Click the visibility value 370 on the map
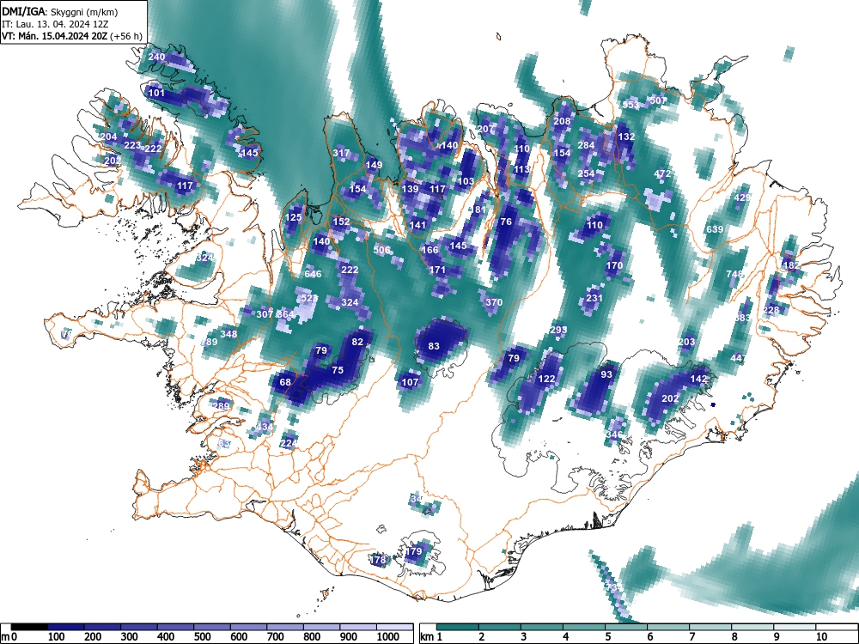This screenshot has width=859, height=644. pyautogui.click(x=494, y=301)
